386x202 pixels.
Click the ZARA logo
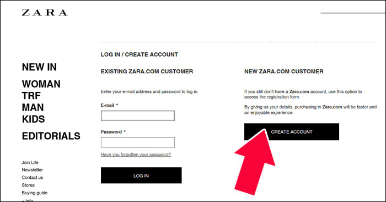click(45, 13)
